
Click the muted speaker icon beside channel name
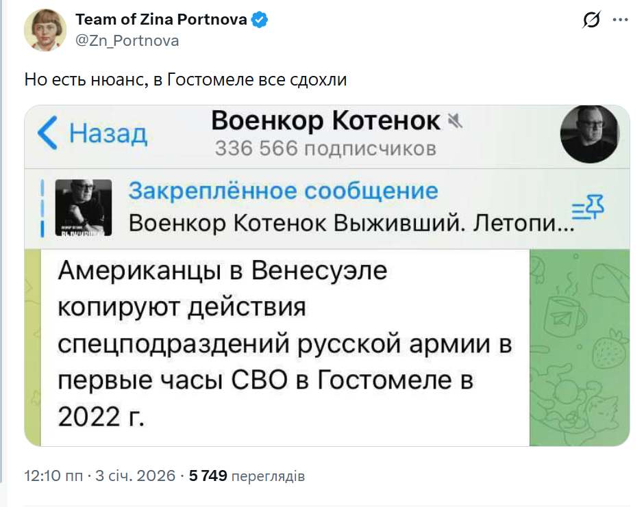click(455, 122)
